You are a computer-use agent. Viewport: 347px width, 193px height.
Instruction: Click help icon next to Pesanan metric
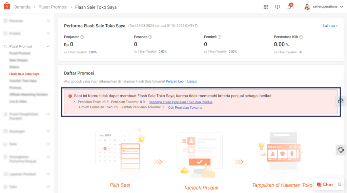coord(150,37)
